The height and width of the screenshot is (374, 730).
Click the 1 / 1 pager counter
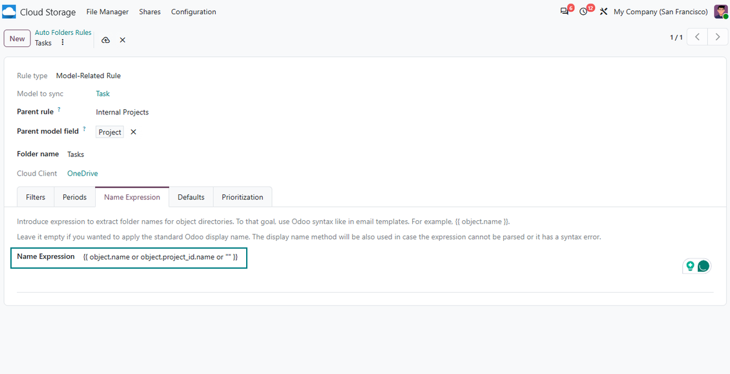point(676,37)
